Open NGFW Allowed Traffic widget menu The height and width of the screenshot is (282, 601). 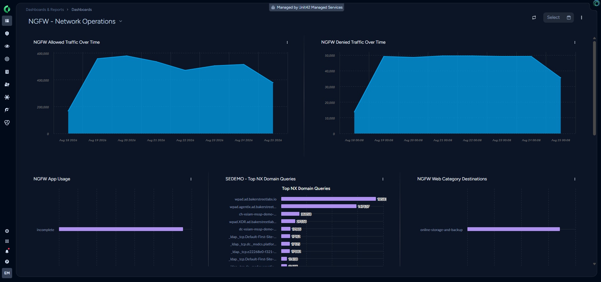287,42
